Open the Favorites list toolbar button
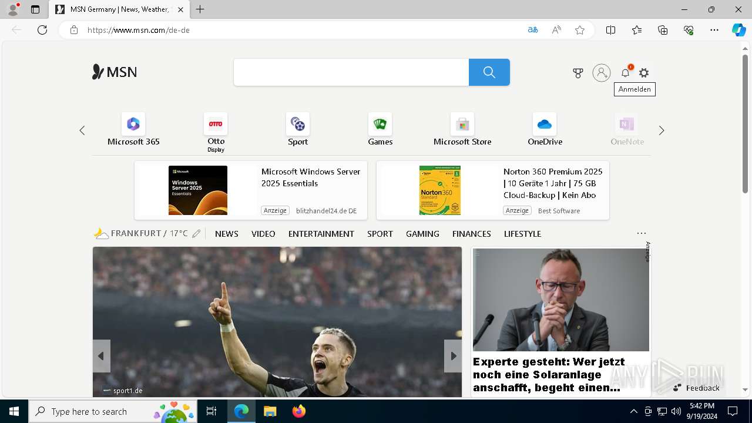This screenshot has width=752, height=423. [x=637, y=30]
